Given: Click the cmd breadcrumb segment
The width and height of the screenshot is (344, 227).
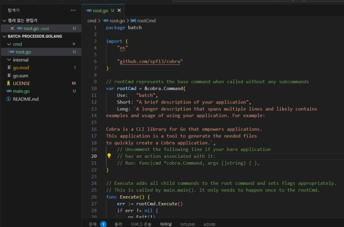Looking at the screenshot, I should click(x=92, y=21).
